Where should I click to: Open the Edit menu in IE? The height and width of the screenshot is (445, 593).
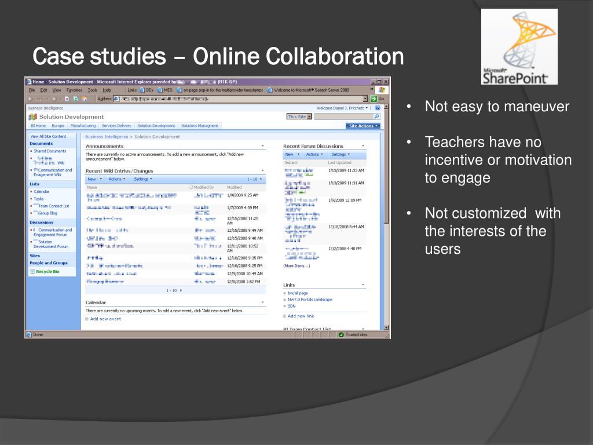pyautogui.click(x=44, y=90)
